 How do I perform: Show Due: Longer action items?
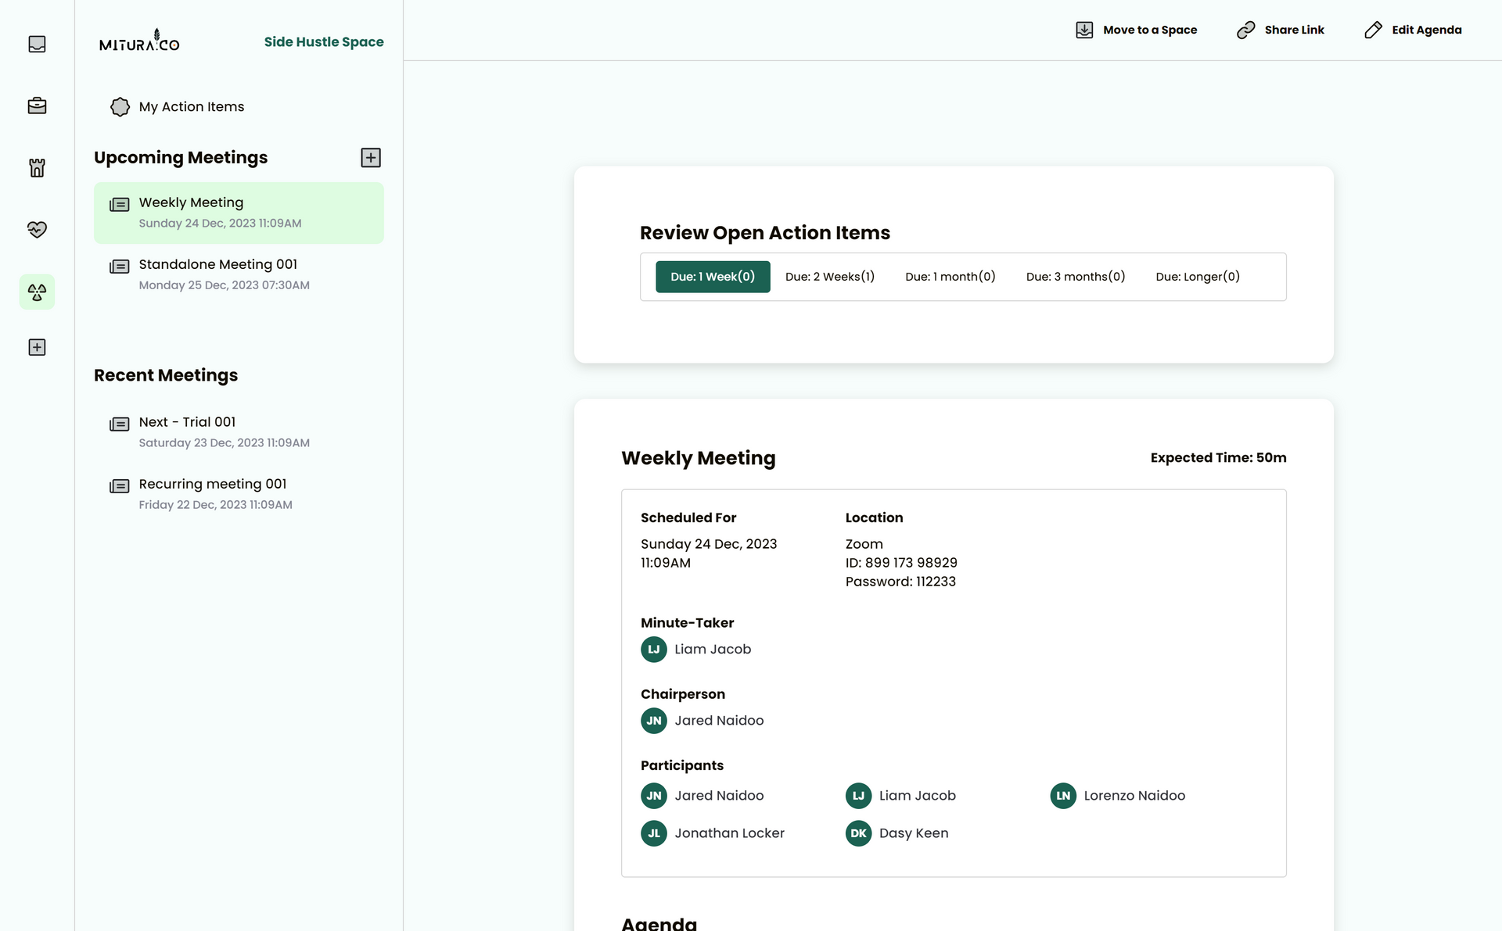point(1197,277)
